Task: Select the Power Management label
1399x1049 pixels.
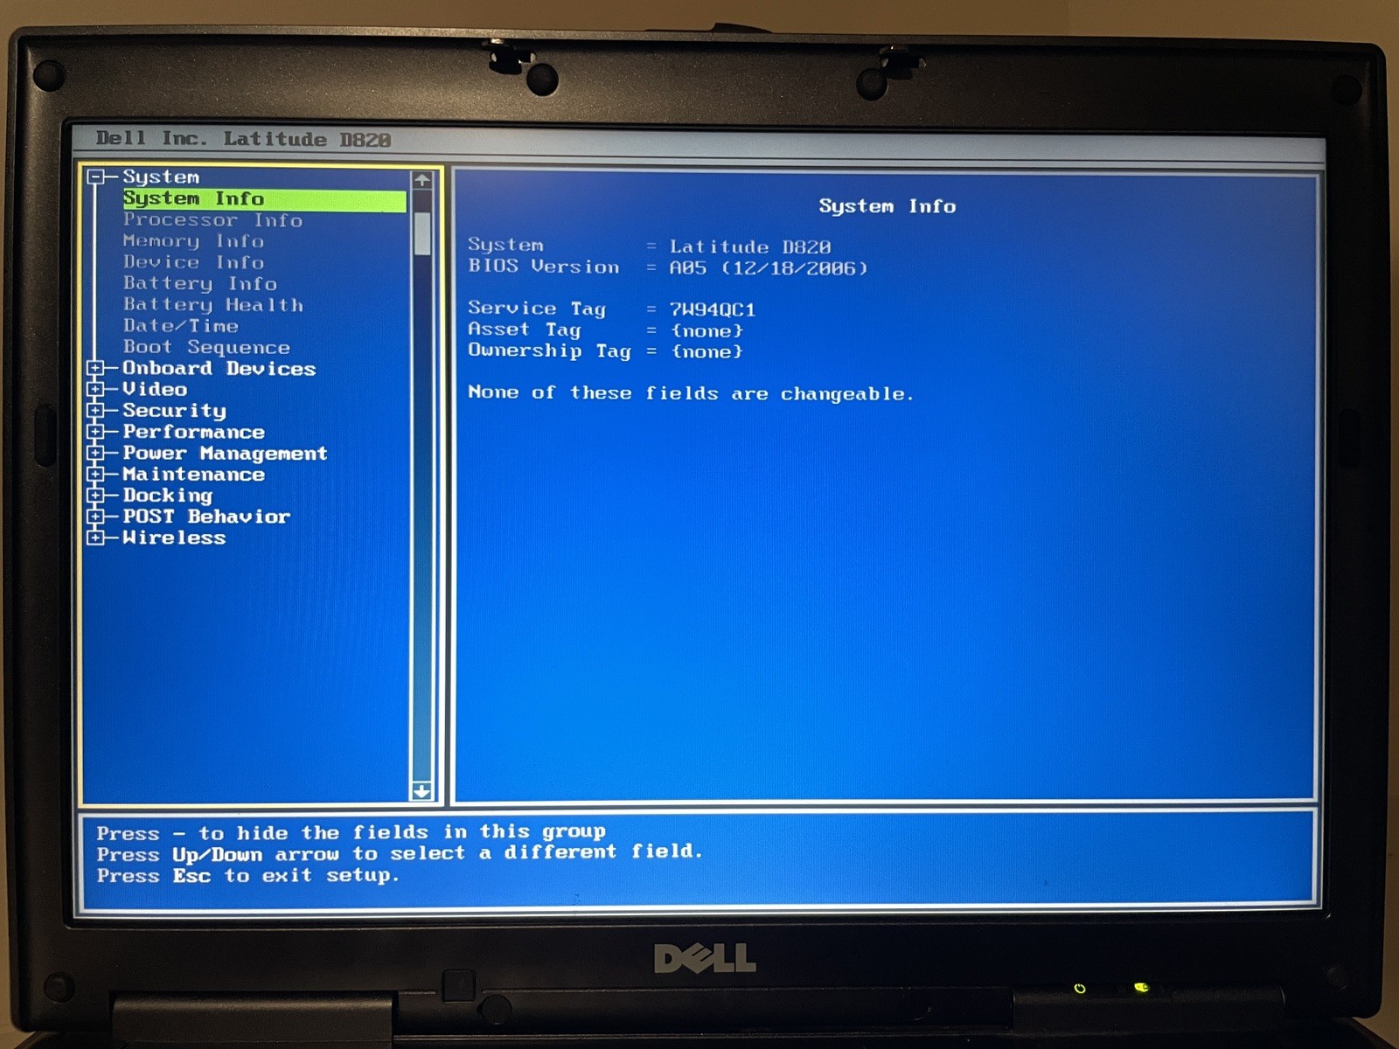Action: (x=226, y=454)
